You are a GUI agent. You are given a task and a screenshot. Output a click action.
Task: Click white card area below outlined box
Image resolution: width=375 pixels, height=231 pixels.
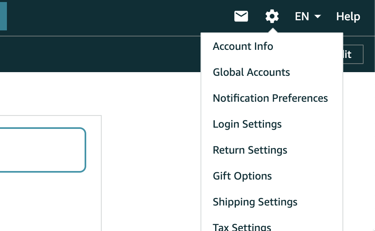[49, 203]
